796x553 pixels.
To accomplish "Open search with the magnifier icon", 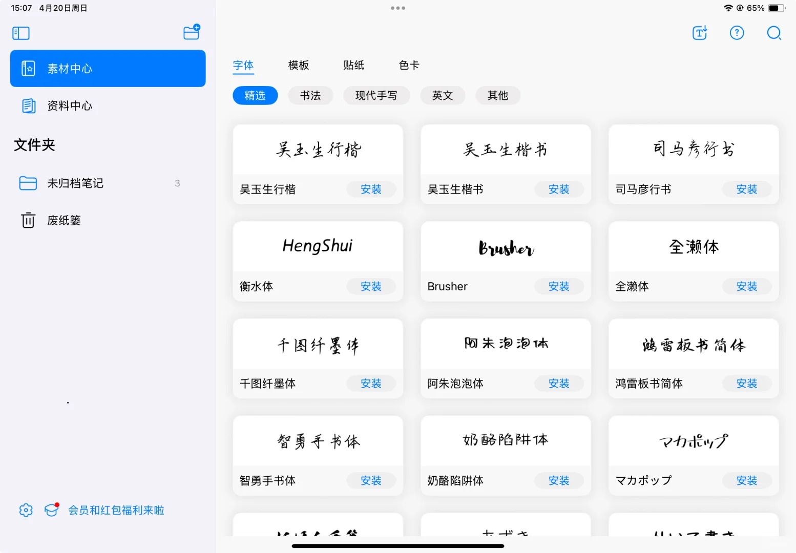I will [x=774, y=33].
